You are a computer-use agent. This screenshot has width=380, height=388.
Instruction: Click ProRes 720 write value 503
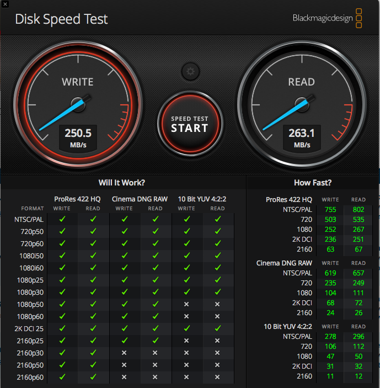(330, 220)
